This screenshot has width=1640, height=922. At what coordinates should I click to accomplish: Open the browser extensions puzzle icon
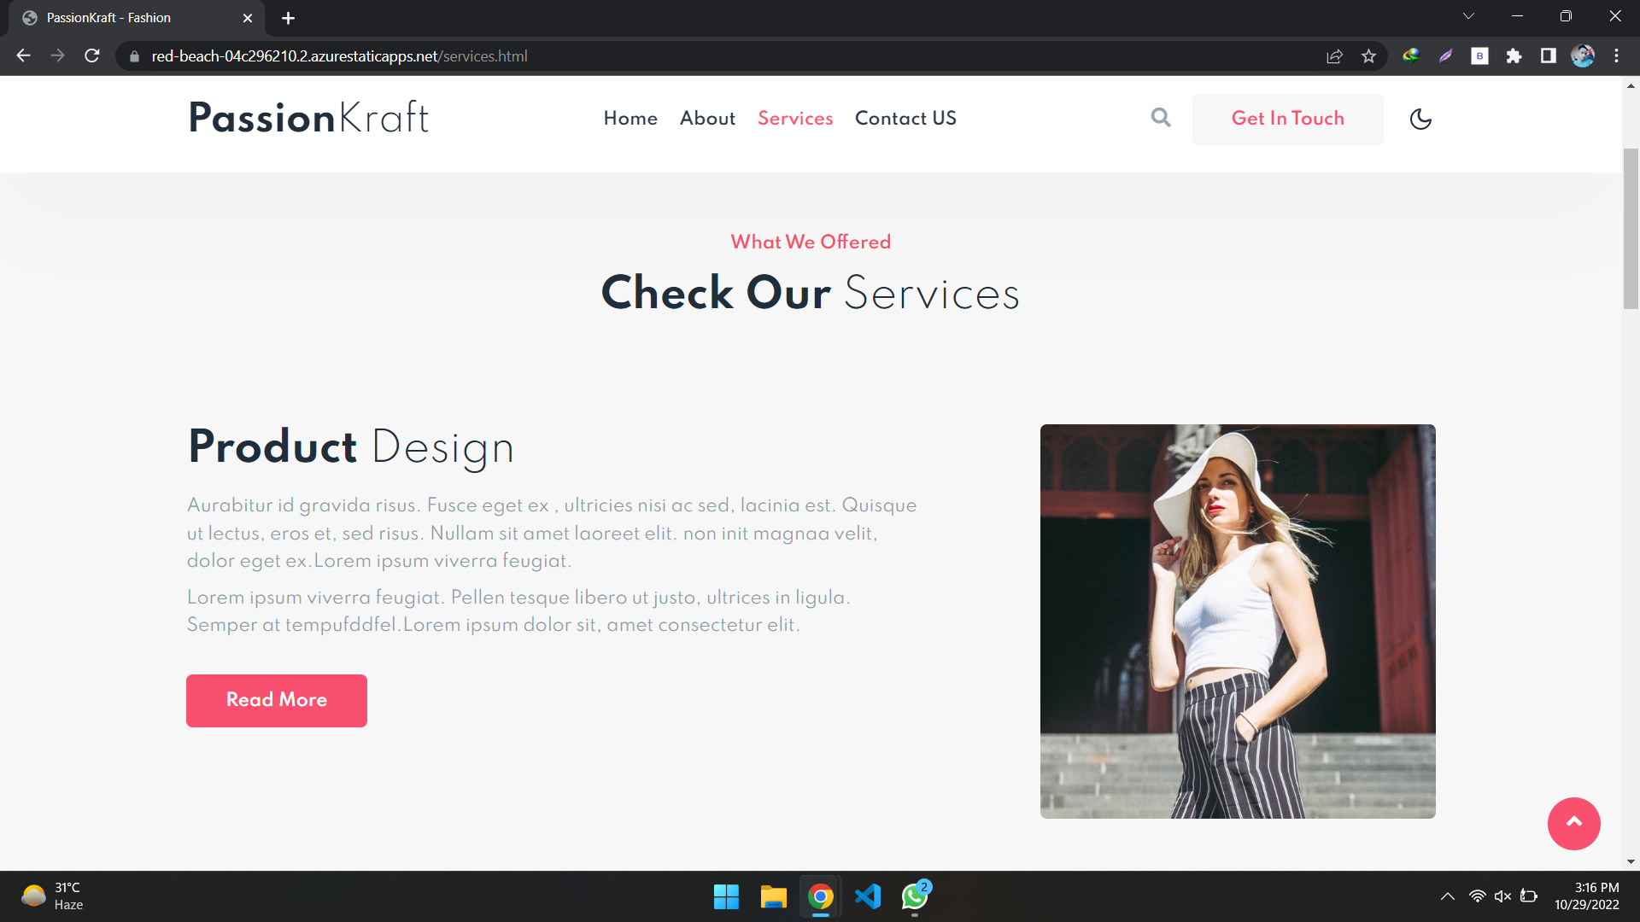(x=1514, y=55)
